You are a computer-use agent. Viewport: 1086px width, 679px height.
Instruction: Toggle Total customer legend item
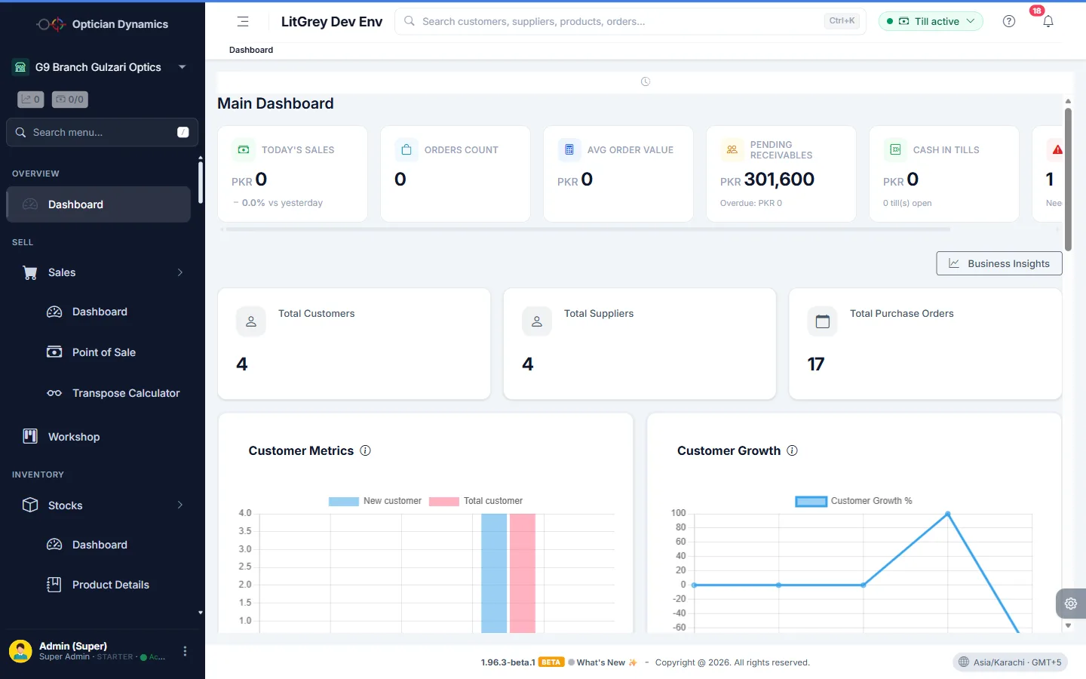click(476, 501)
